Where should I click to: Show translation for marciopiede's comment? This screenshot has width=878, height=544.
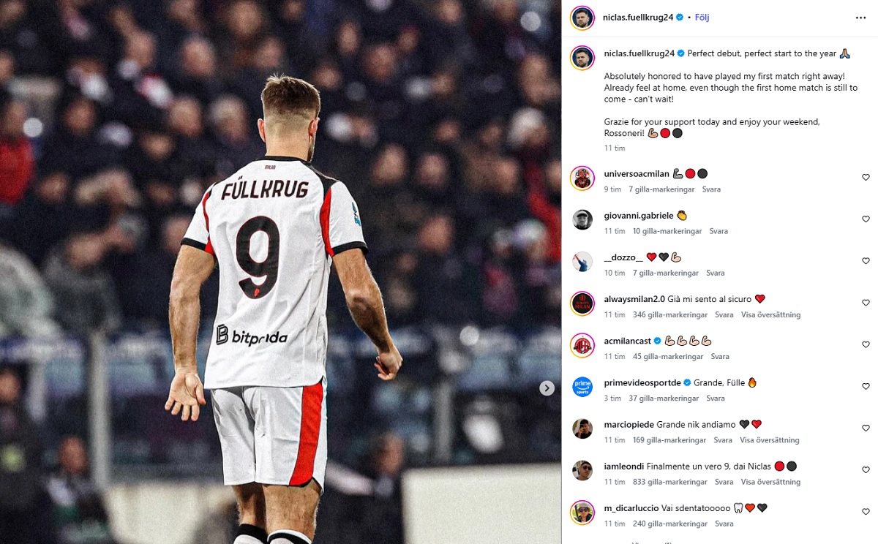(x=770, y=440)
